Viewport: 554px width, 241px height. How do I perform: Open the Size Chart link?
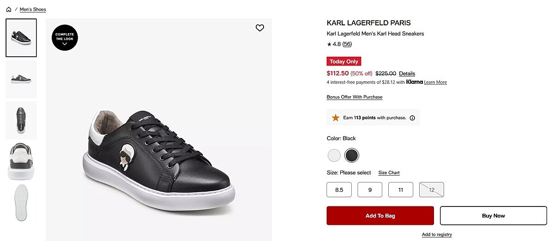click(x=389, y=173)
